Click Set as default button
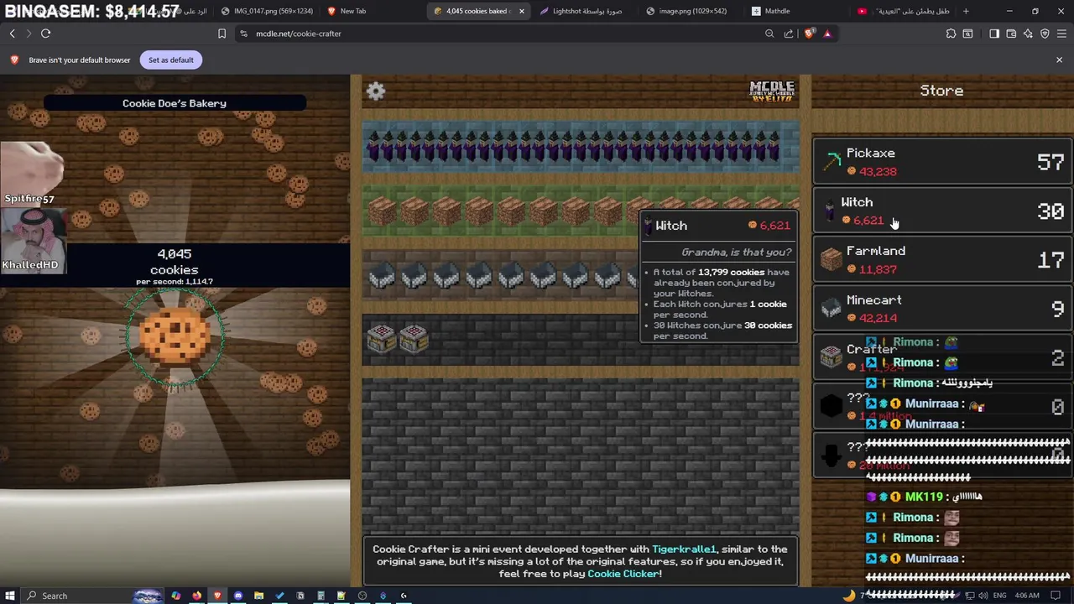The width and height of the screenshot is (1074, 604). [171, 60]
